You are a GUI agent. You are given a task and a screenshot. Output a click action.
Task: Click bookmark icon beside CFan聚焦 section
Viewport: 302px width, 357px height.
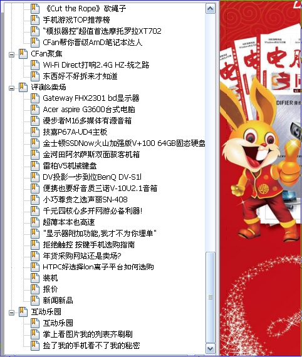pos(23,54)
